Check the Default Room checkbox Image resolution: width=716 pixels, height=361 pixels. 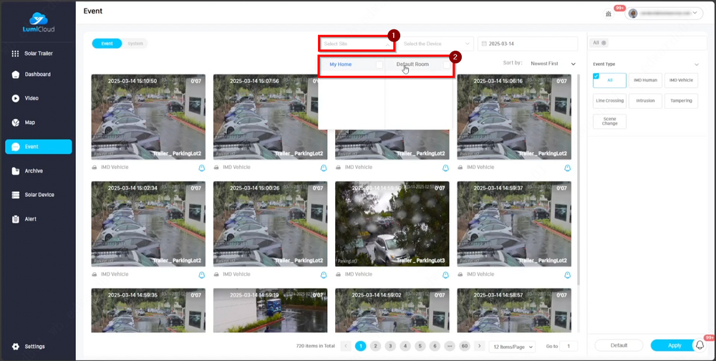point(446,64)
